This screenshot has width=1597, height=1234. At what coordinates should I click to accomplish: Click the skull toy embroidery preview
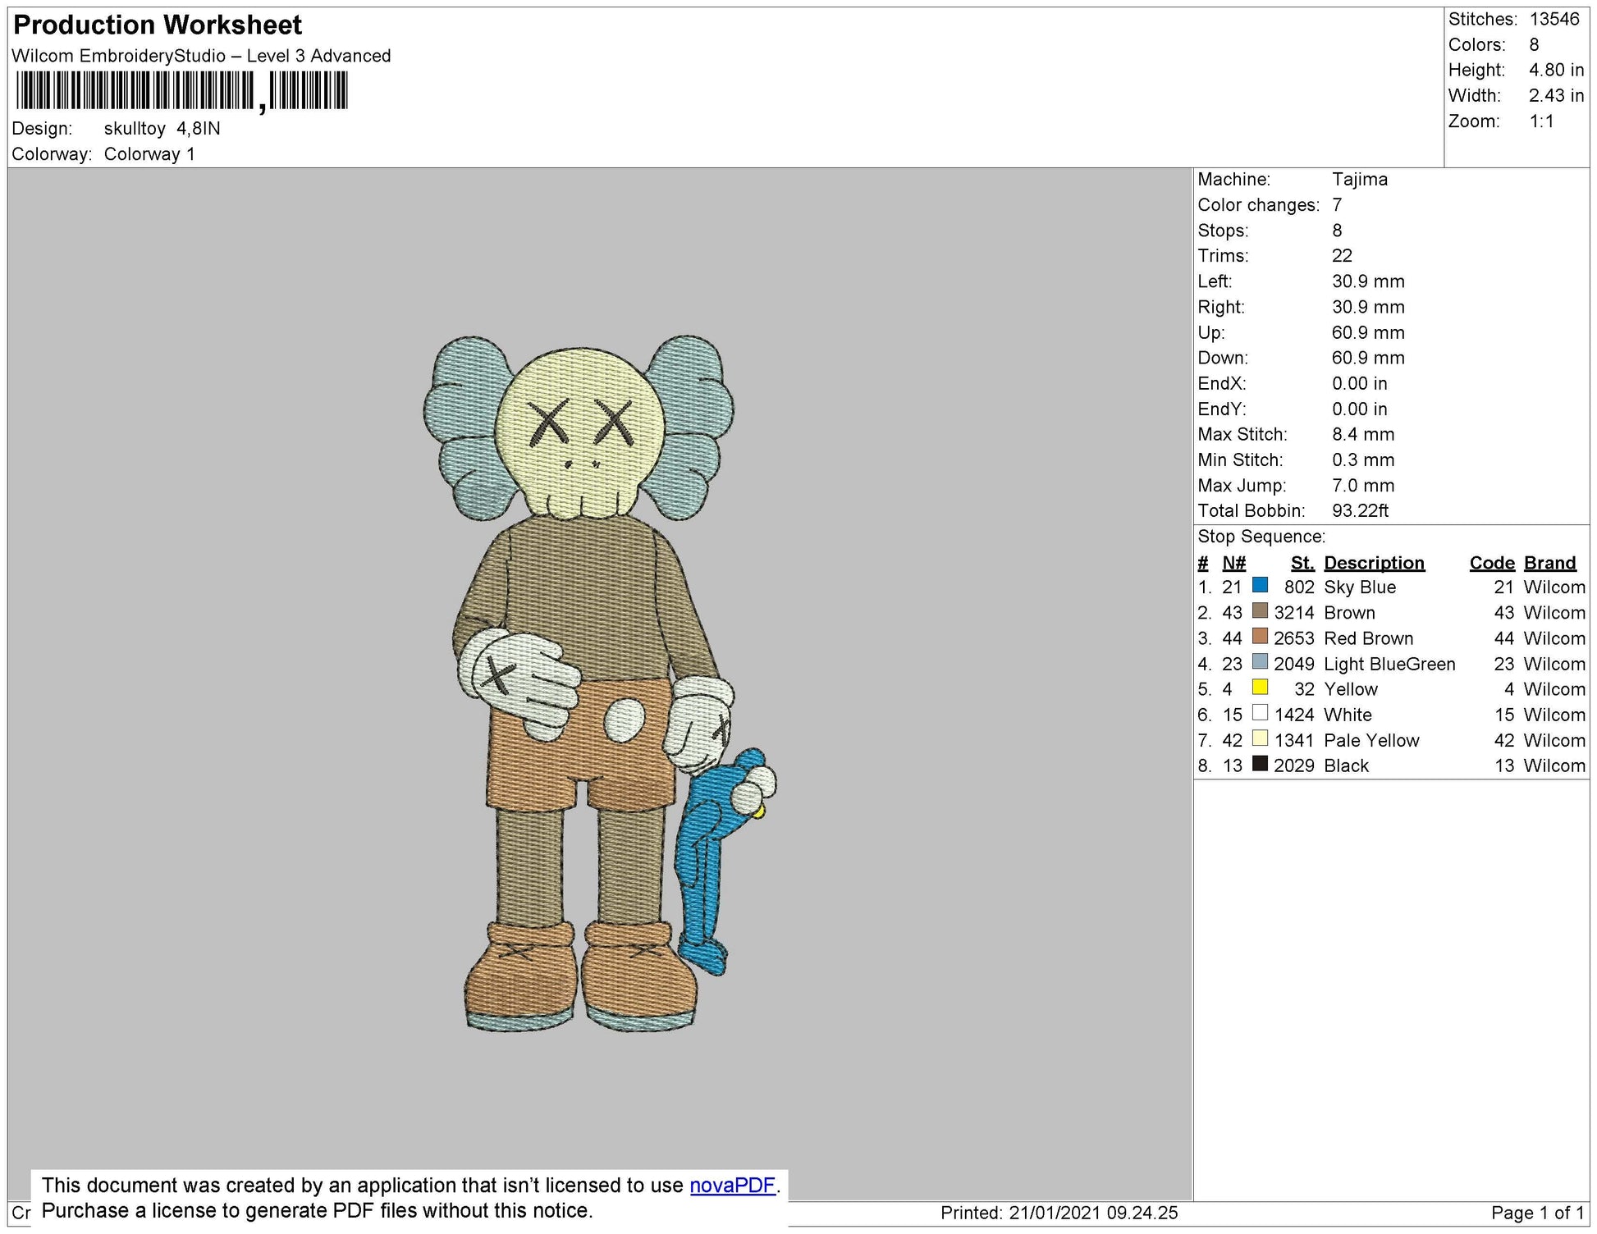point(599,683)
